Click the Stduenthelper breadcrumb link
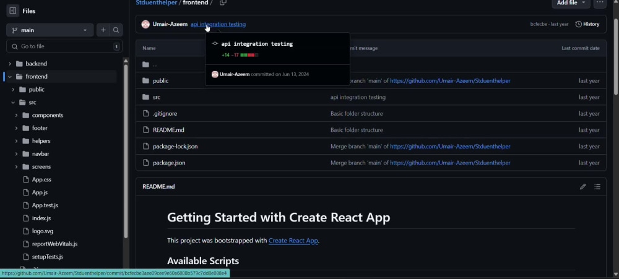This screenshot has width=619, height=279. click(x=157, y=2)
